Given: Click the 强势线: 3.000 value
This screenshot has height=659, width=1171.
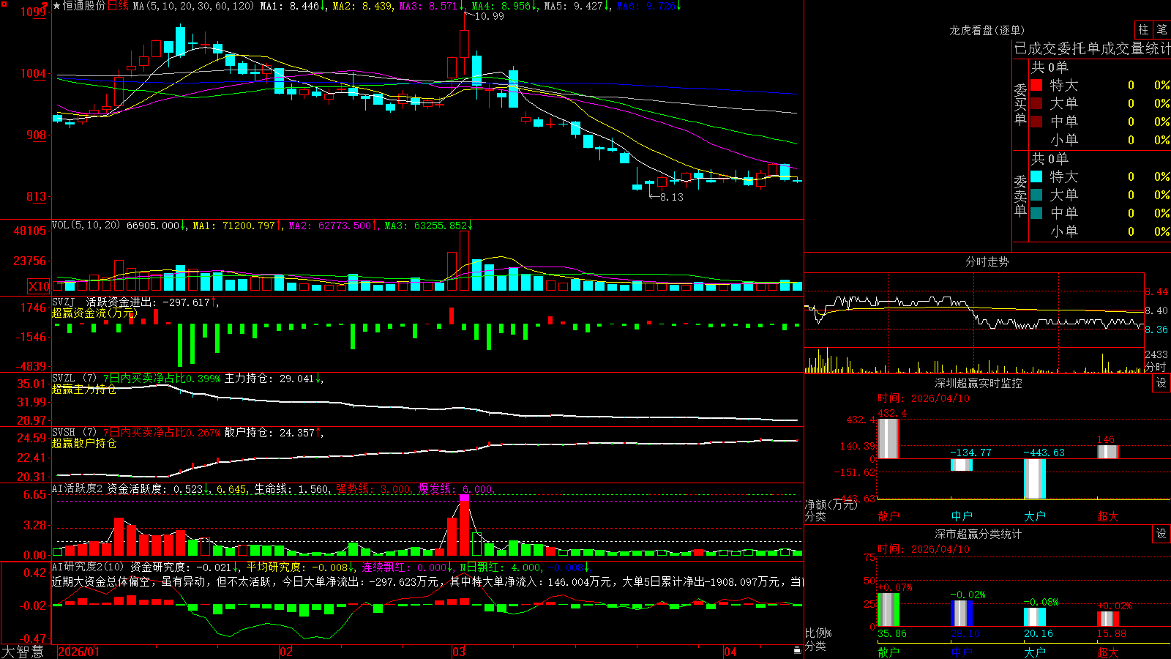Looking at the screenshot, I should click(374, 489).
